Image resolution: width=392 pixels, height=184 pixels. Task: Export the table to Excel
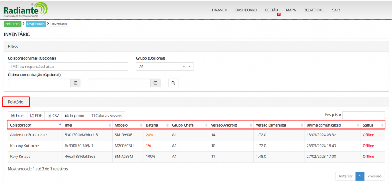coord(17,115)
